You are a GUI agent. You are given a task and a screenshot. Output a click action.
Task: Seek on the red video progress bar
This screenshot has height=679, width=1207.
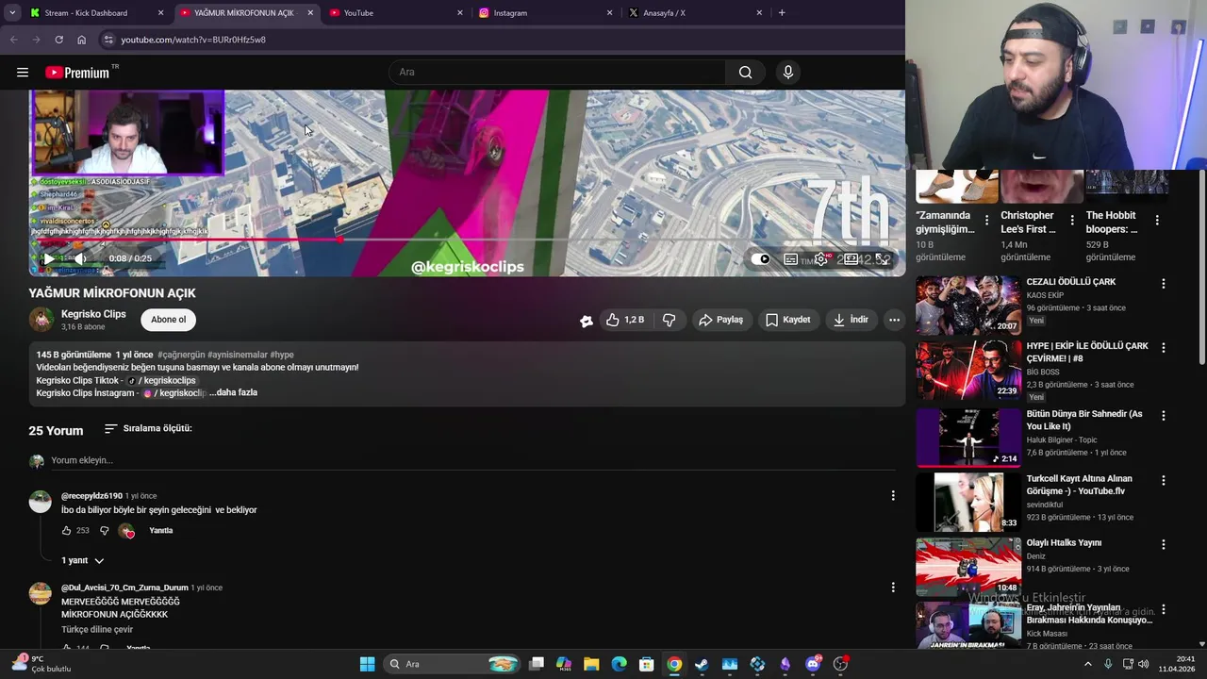(467, 240)
